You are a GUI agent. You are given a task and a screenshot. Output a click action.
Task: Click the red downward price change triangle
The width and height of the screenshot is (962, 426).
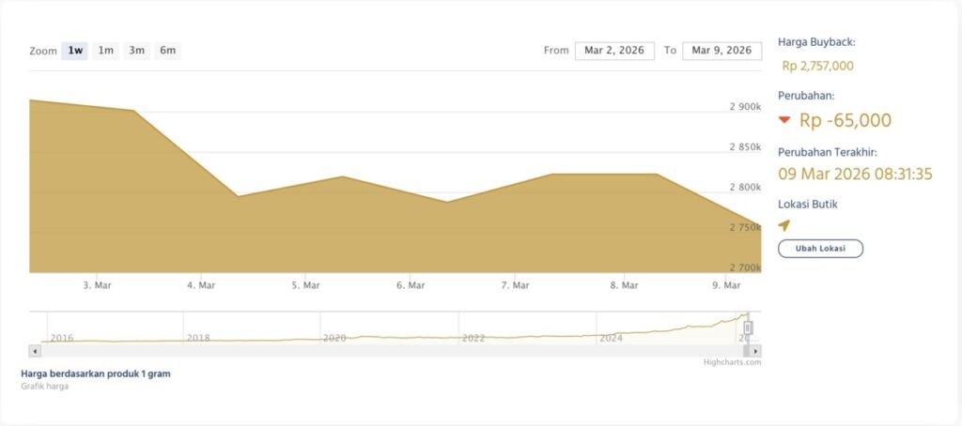click(x=785, y=120)
